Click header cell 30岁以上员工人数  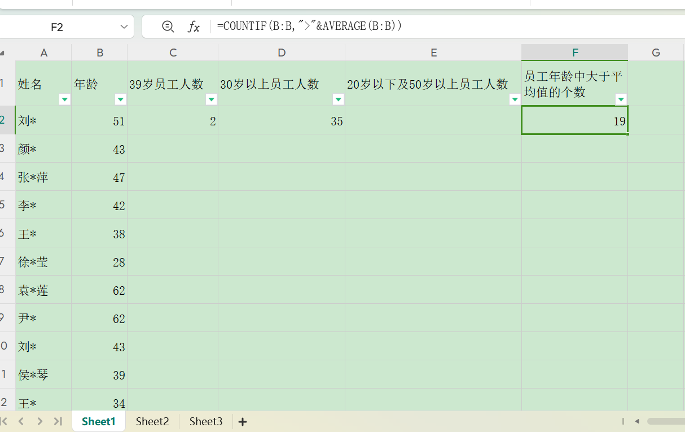click(x=282, y=83)
